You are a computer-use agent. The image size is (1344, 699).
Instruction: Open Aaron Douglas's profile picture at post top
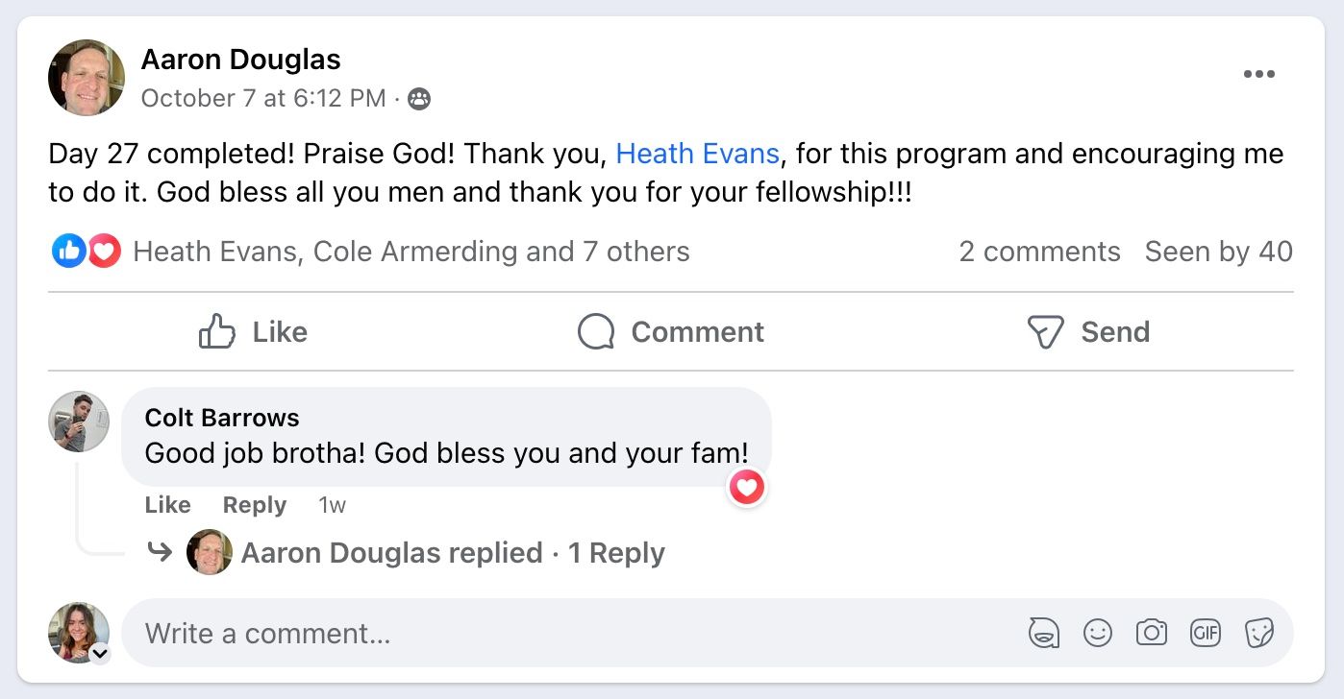pos(87,78)
